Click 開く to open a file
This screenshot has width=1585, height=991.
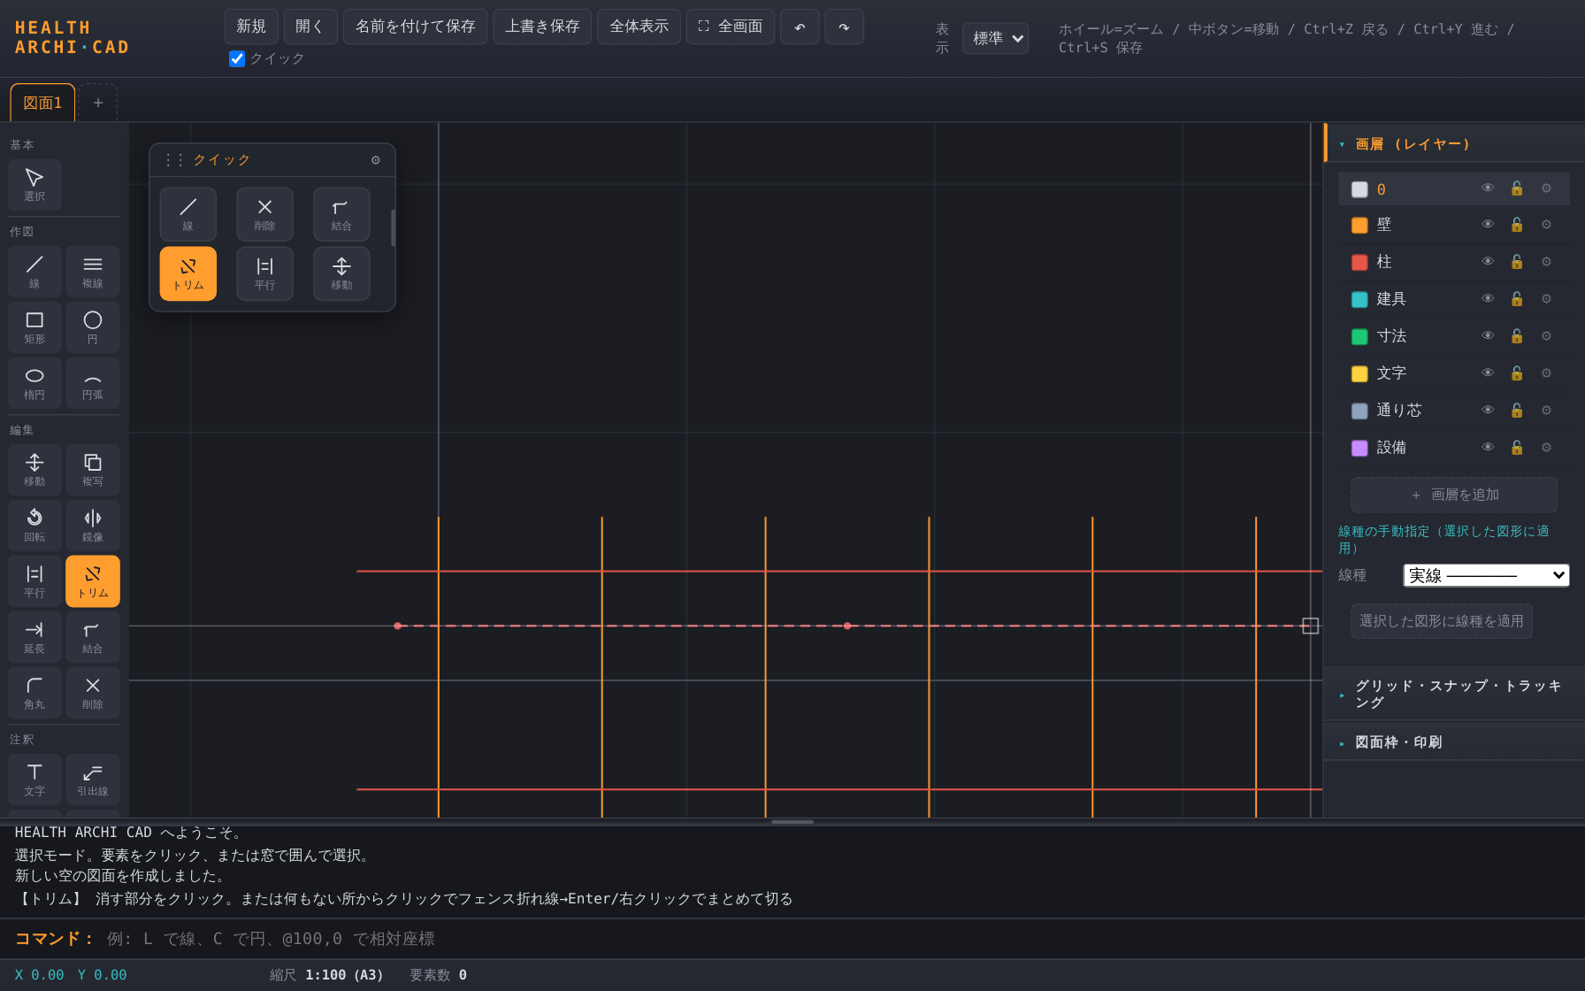tap(310, 27)
